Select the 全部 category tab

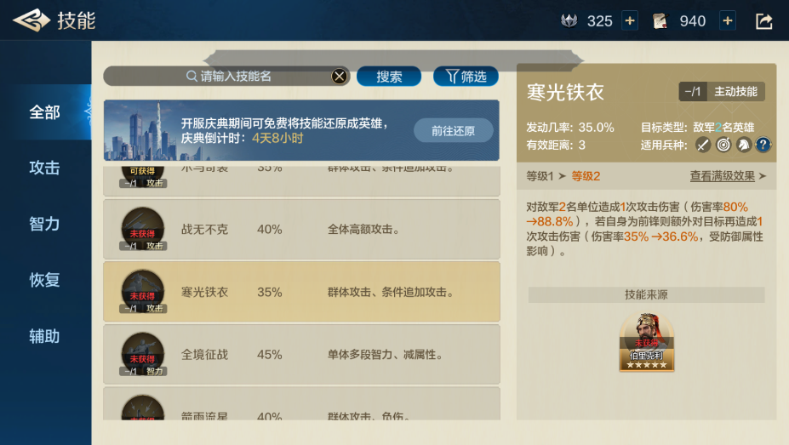tap(45, 112)
